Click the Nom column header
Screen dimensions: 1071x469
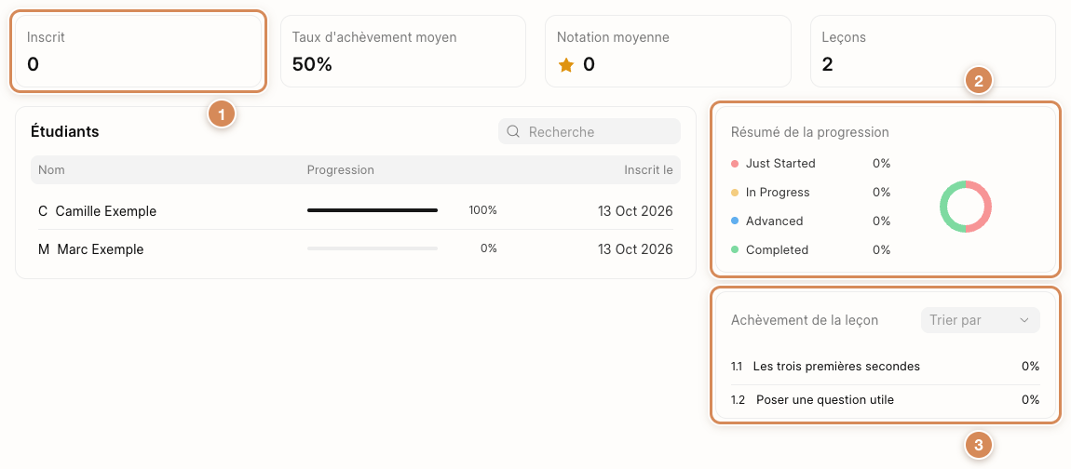point(51,170)
